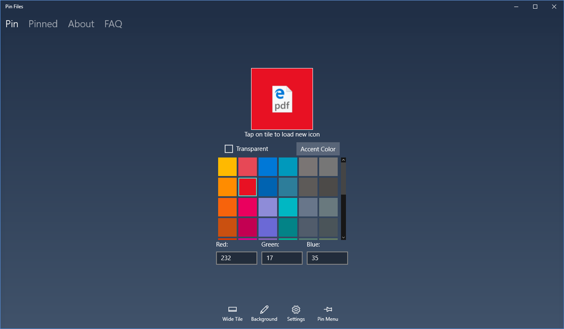The height and width of the screenshot is (329, 564).
Task: Click the Green value input field
Action: pyautogui.click(x=282, y=258)
